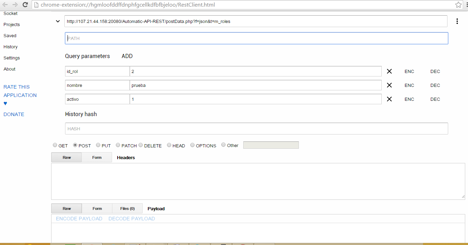Remove the nombre parameter with its X
This screenshot has width=468, height=245.
(x=389, y=85)
